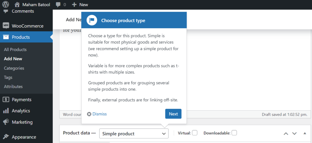312x143 pixels.
Task: Go to All Products
Action: (15, 49)
